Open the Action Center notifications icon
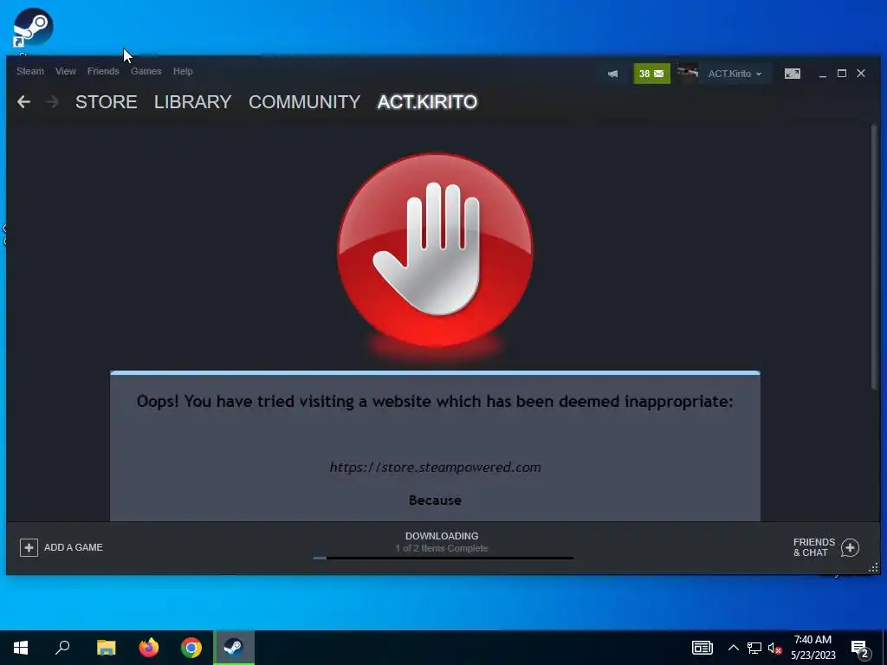The height and width of the screenshot is (665, 887). (x=860, y=649)
